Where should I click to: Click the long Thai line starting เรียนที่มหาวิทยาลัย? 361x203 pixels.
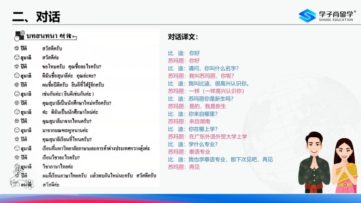point(96,148)
